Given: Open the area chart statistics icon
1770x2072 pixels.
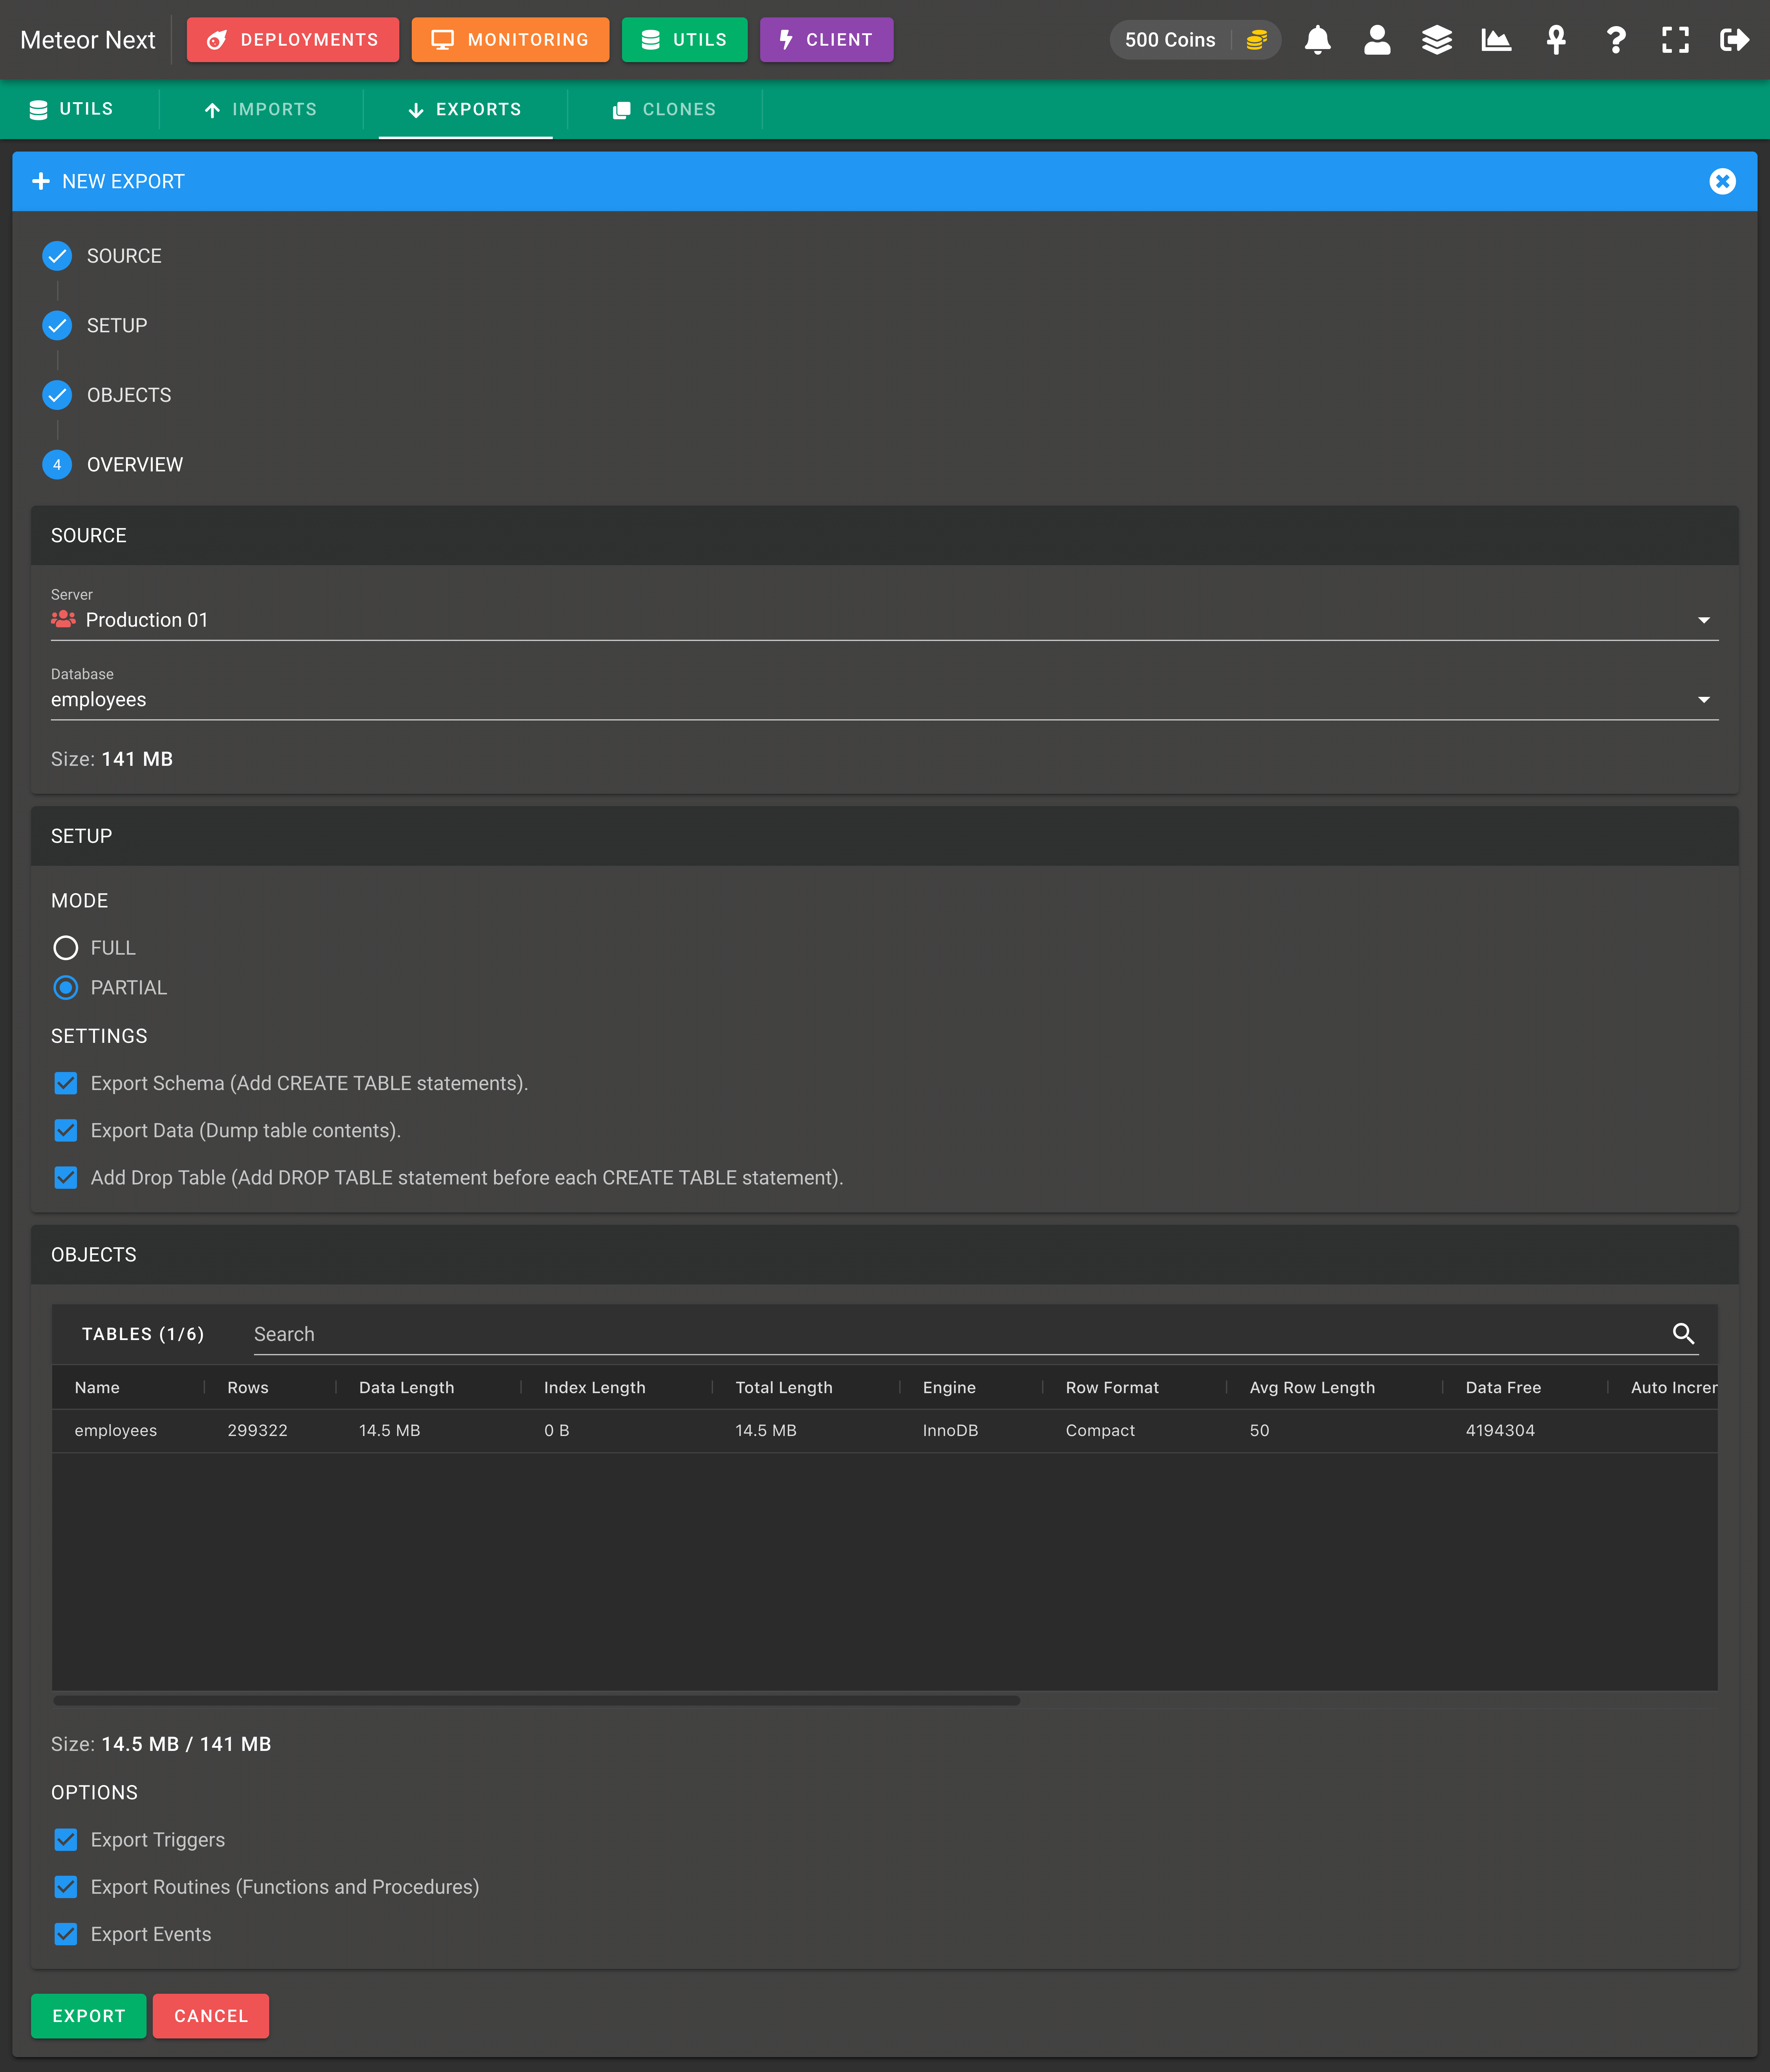Looking at the screenshot, I should click(x=1496, y=40).
